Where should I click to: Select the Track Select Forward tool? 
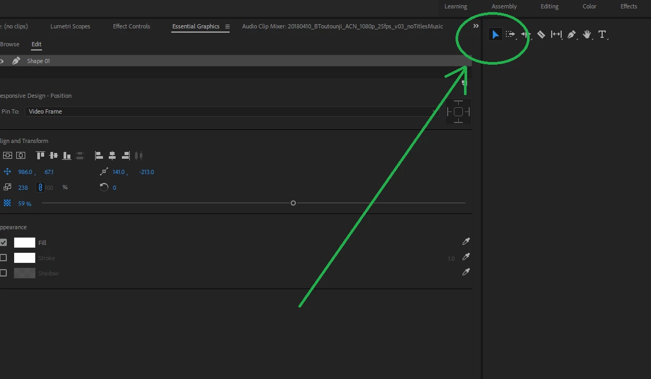click(510, 35)
